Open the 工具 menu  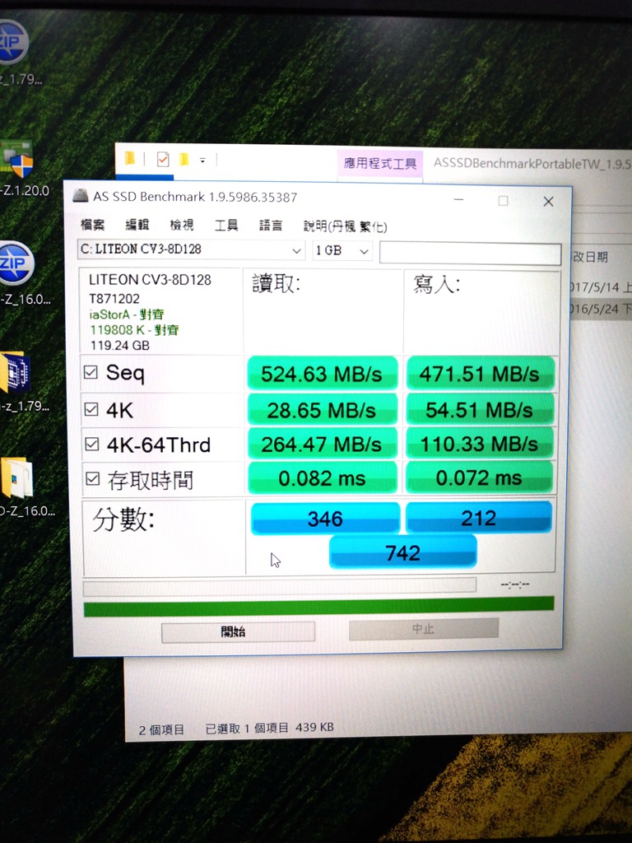click(226, 225)
